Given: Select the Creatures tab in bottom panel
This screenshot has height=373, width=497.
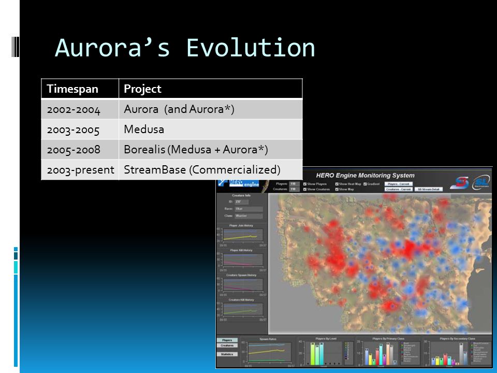Looking at the screenshot, I should click(227, 346).
